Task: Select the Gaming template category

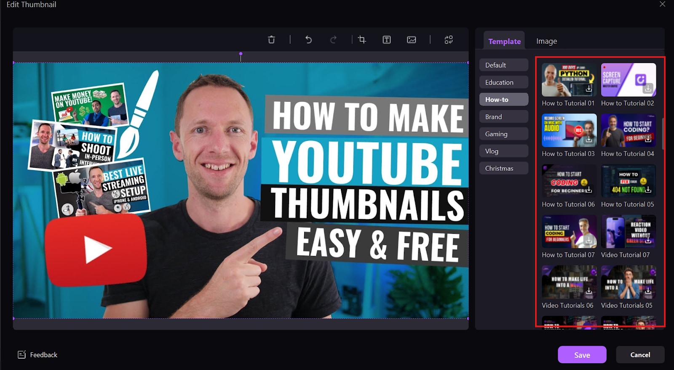Action: point(504,134)
